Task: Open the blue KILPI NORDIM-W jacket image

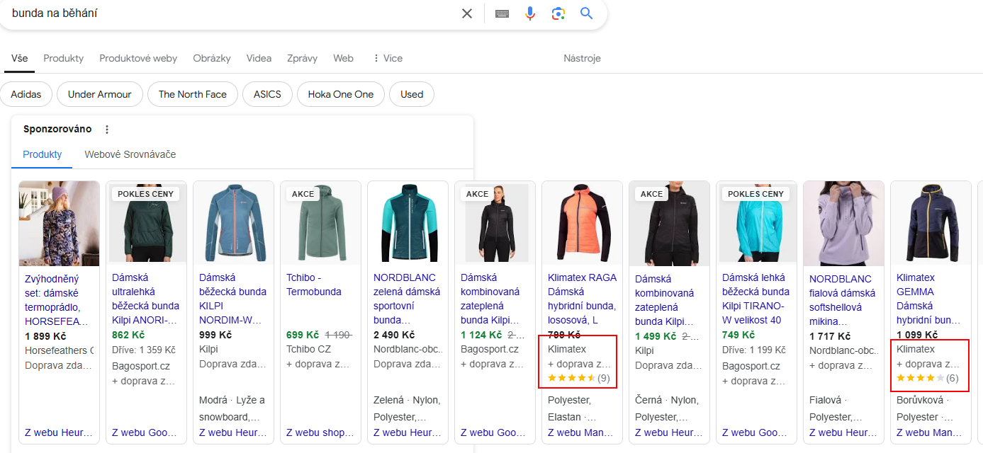Action: [234, 223]
